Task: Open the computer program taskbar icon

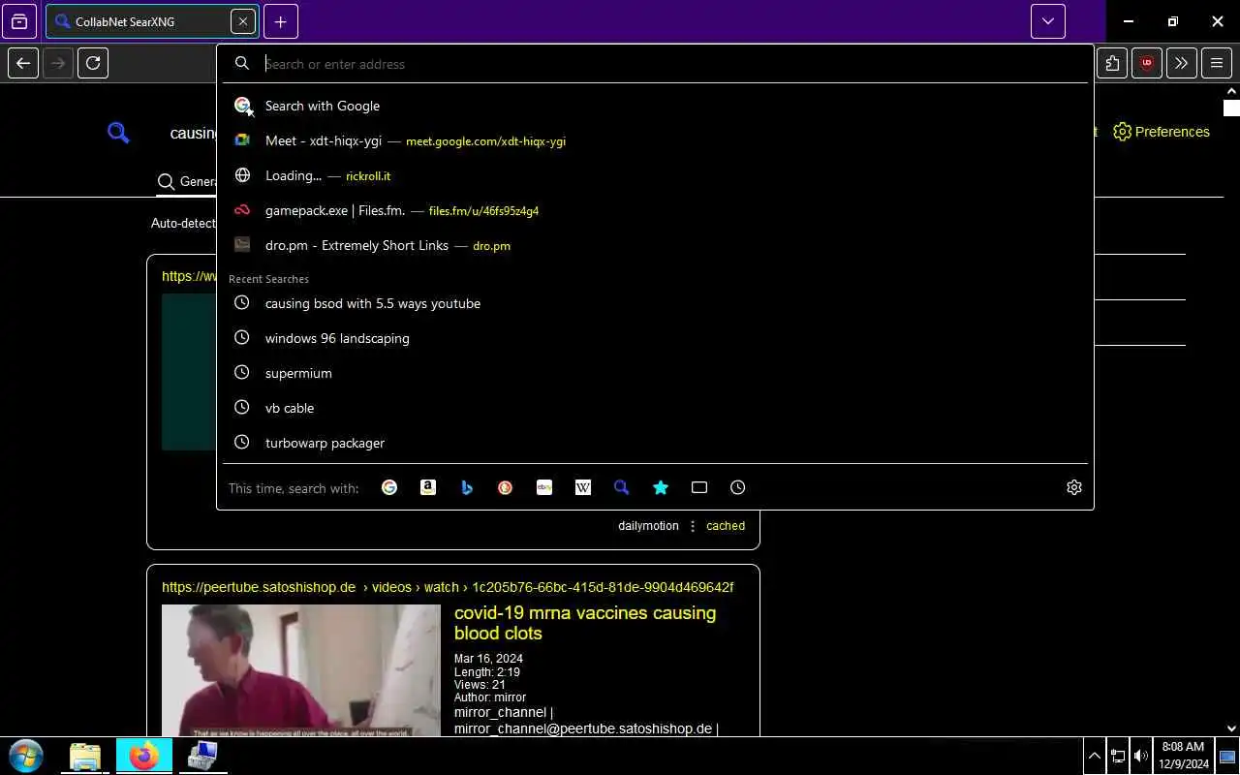Action: pos(201,756)
